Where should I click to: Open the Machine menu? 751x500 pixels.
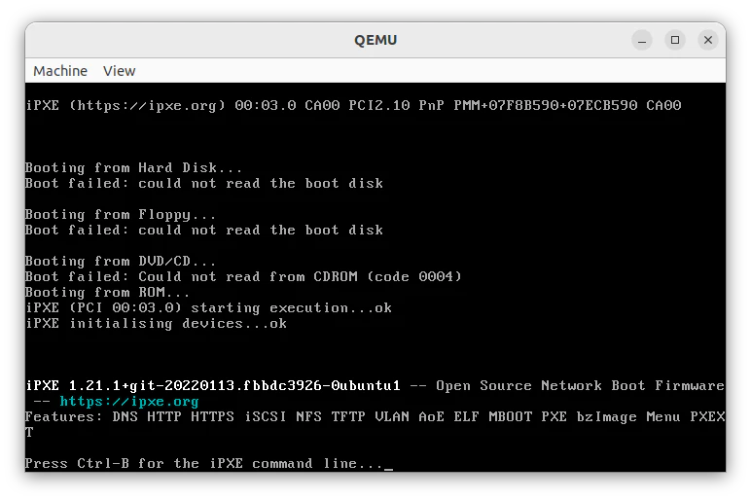(x=60, y=71)
